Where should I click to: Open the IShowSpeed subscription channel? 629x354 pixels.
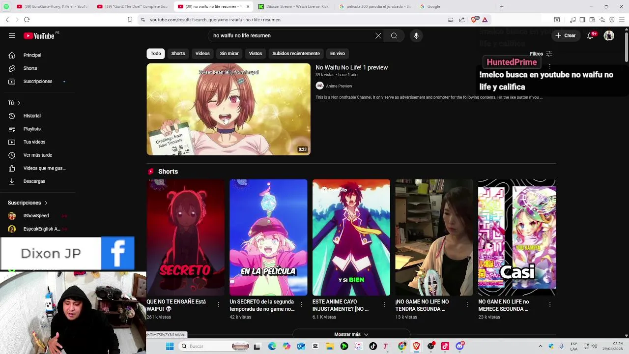[37, 216]
